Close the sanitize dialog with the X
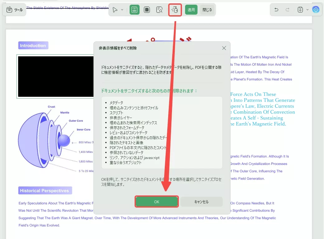Image resolution: width=324 pixels, height=239 pixels. tap(224, 48)
